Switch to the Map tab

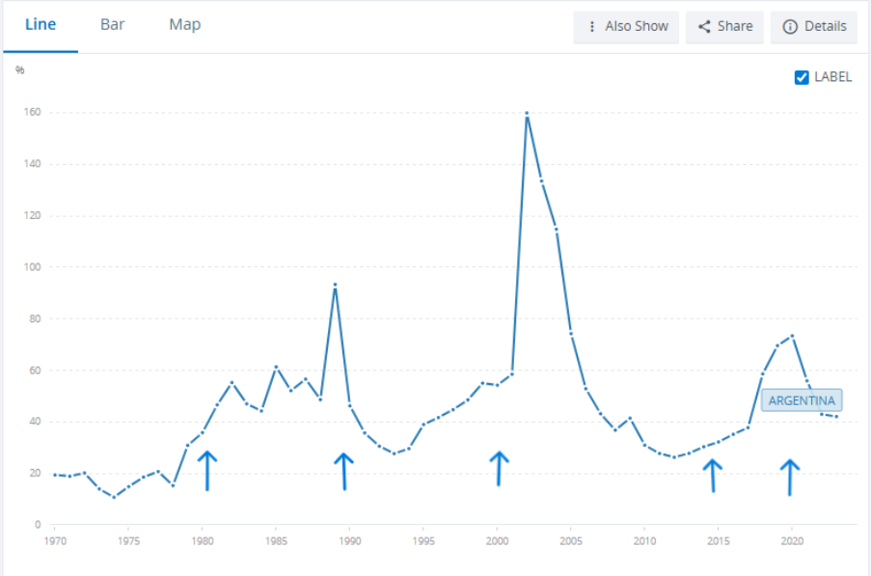tap(184, 25)
